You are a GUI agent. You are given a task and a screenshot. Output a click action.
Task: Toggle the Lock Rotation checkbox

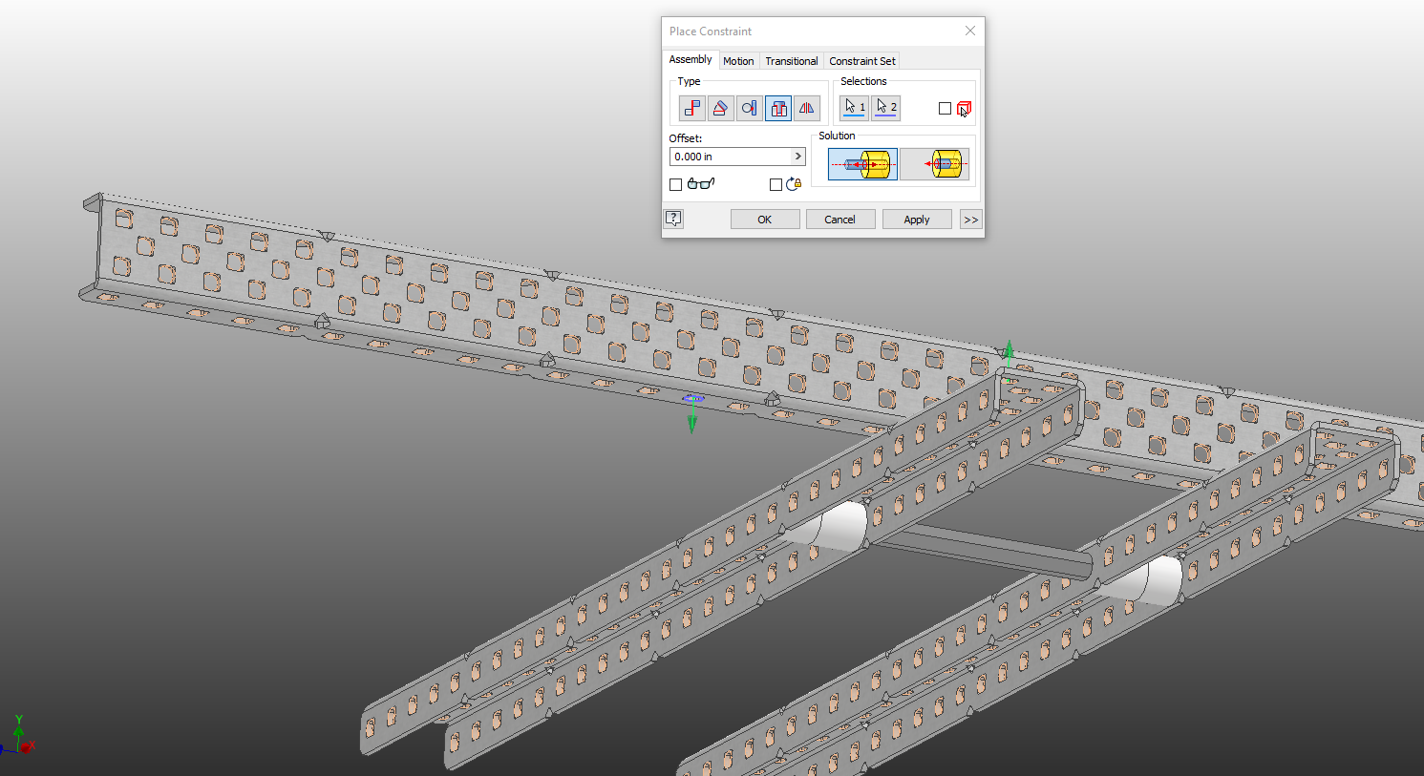tap(776, 184)
